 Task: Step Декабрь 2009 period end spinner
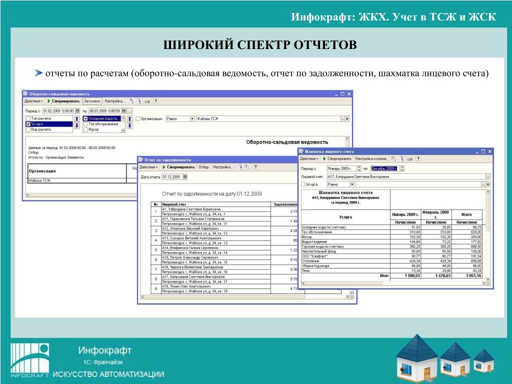(402, 168)
